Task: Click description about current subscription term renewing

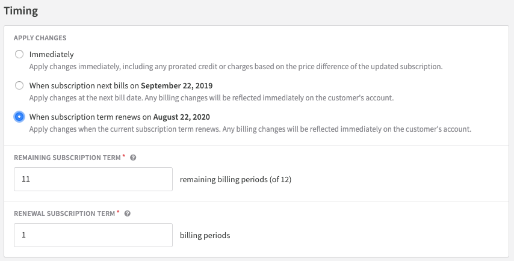Action: pos(250,129)
